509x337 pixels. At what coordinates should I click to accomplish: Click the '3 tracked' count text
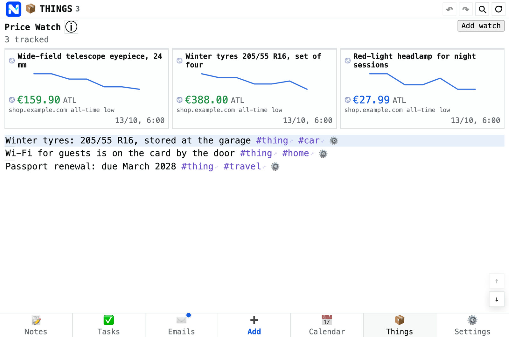point(27,39)
